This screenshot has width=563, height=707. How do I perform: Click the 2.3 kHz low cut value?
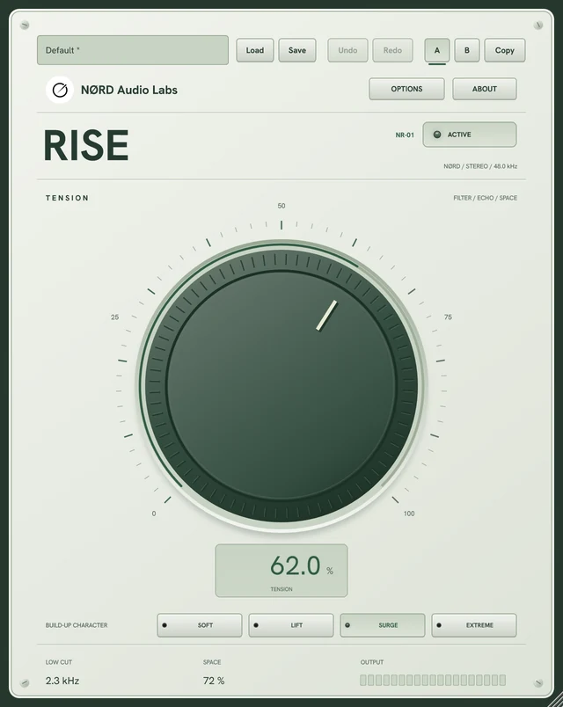tap(62, 681)
